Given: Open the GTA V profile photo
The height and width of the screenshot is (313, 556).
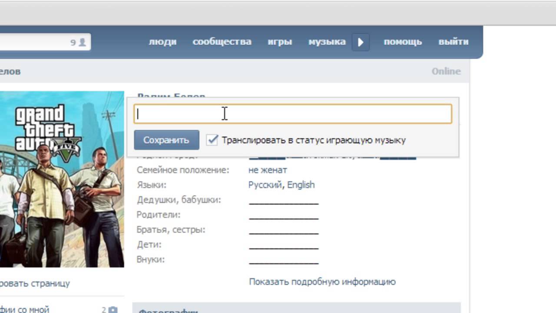Looking at the screenshot, I should pos(62,179).
